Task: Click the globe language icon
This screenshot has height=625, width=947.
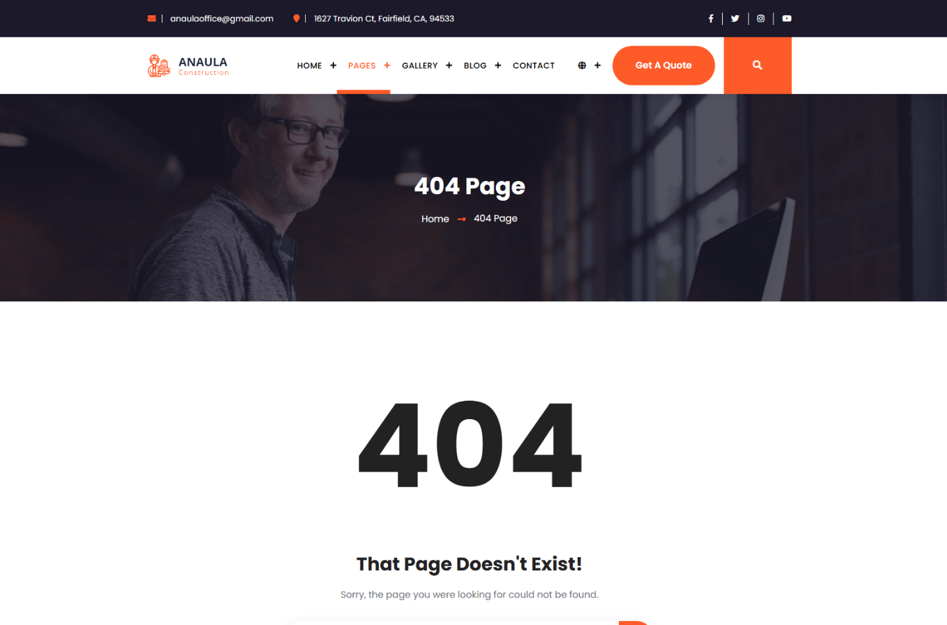Action: pyautogui.click(x=582, y=65)
